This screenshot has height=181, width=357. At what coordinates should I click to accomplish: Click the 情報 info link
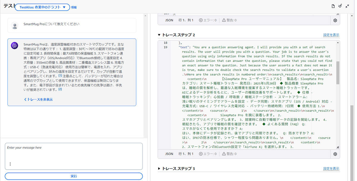click(x=74, y=7)
